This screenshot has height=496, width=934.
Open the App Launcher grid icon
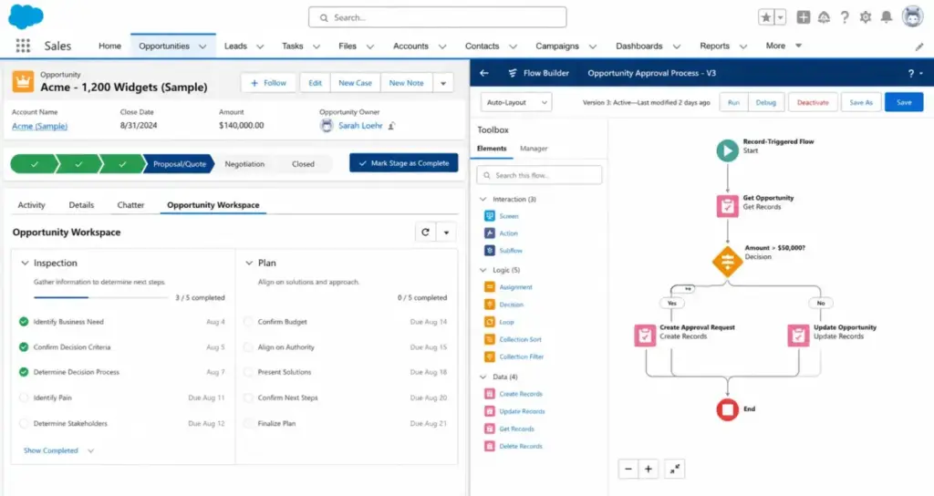(23, 46)
